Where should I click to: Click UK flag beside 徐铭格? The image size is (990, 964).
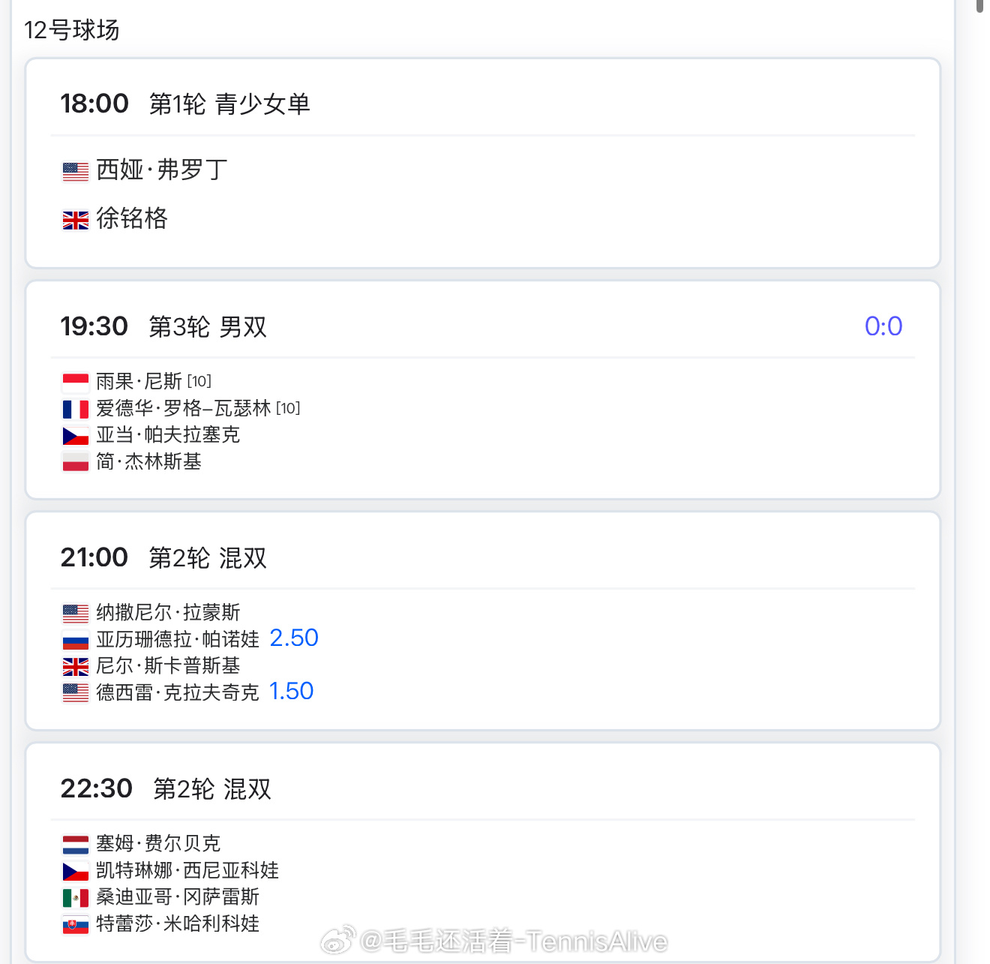[x=76, y=220]
